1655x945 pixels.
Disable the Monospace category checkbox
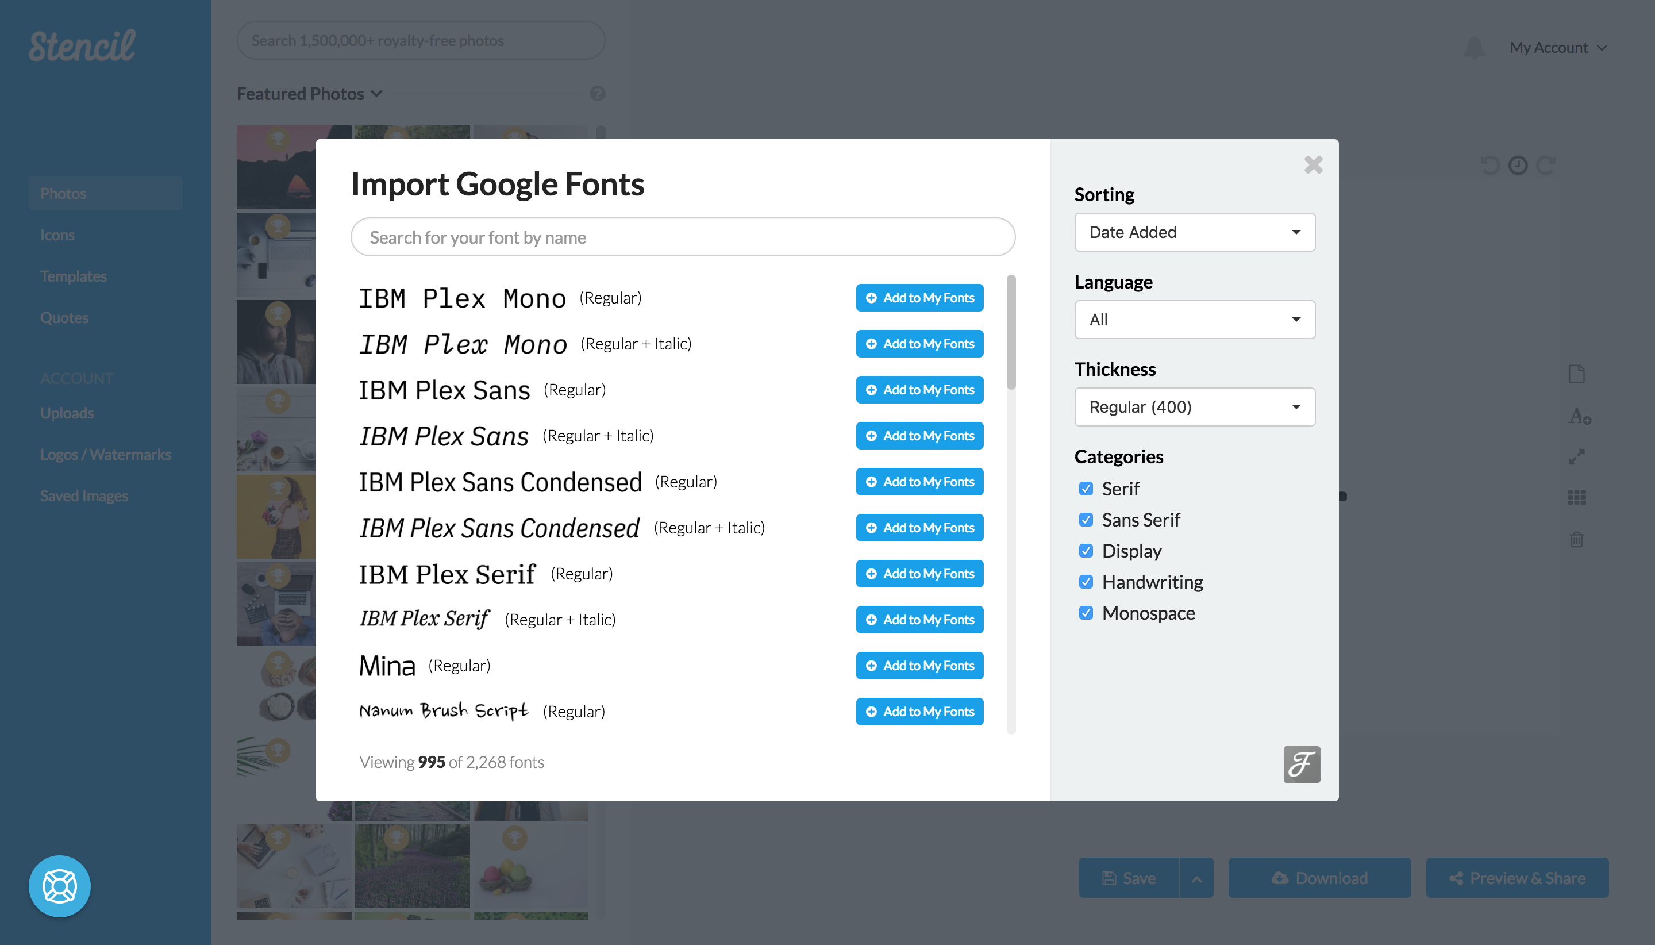click(1086, 613)
